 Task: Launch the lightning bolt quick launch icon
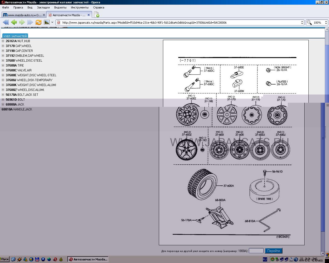click(20, 259)
